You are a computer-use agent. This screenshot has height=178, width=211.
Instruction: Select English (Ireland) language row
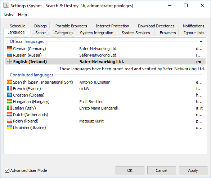point(106,62)
